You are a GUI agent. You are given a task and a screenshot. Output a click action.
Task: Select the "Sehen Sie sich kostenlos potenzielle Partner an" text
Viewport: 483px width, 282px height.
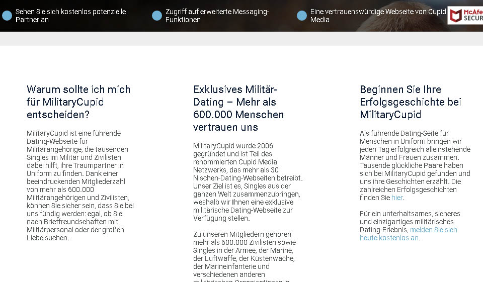pos(70,16)
